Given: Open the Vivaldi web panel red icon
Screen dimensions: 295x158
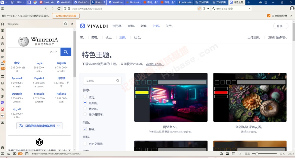Looking at the screenshot, I should pyautogui.click(x=2, y=109).
